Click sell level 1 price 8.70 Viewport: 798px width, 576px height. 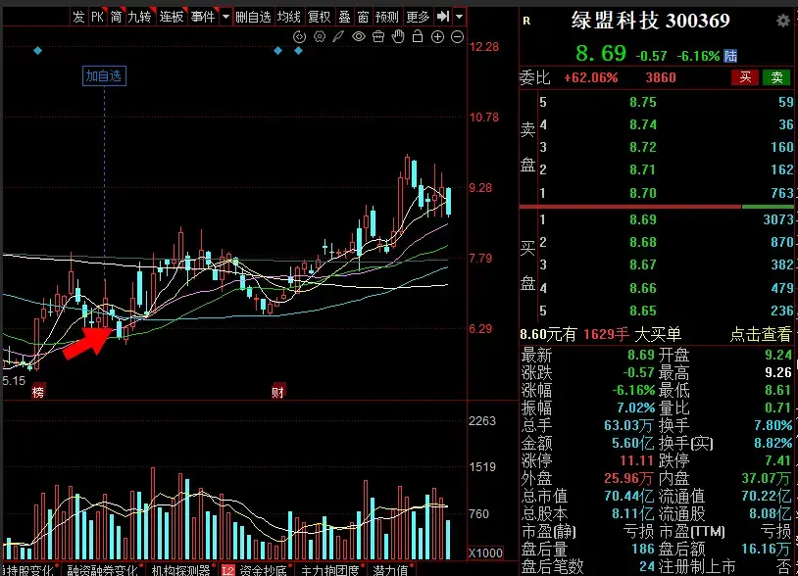click(x=643, y=193)
